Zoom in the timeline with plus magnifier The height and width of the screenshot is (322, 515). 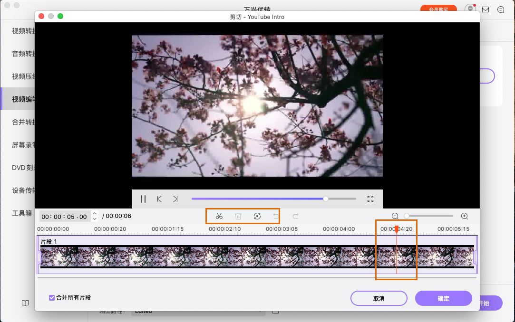point(465,216)
